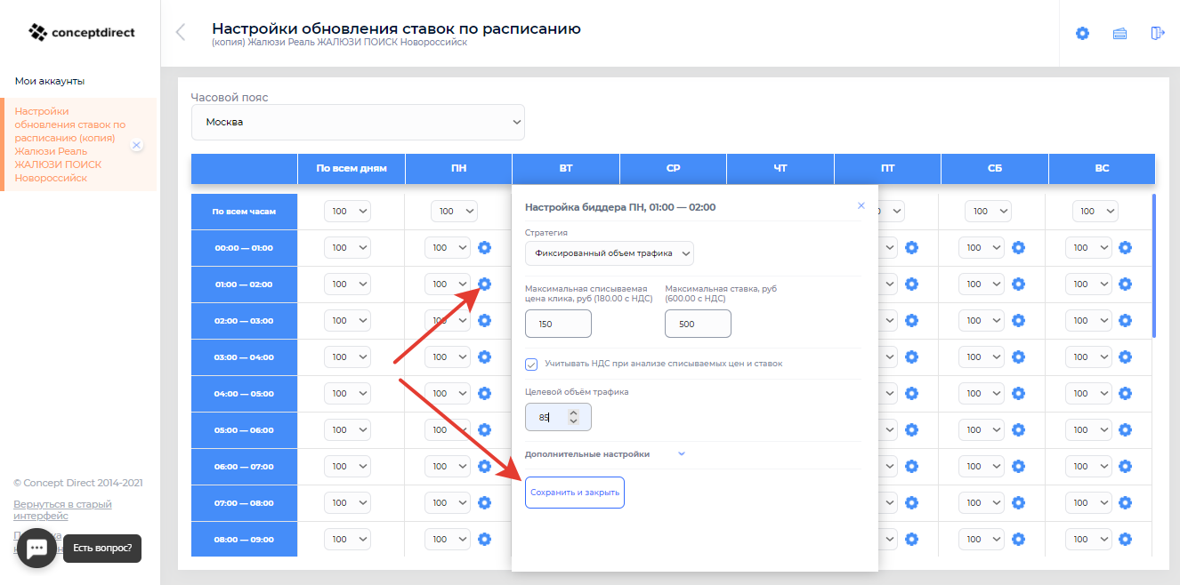Open ПТ gear for 03:00 — 04:00
This screenshot has height=585, width=1180.
coord(911,357)
